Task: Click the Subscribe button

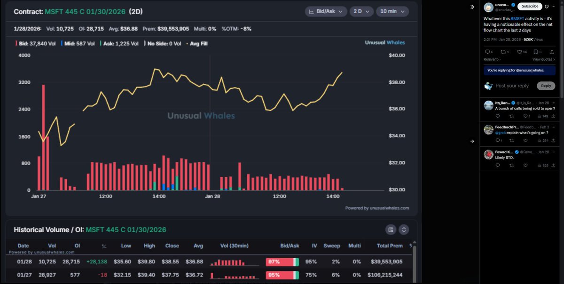Action: point(530,6)
